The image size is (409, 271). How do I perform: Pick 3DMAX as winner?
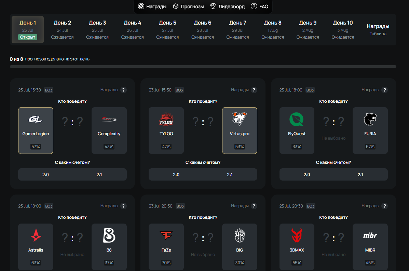(297, 247)
